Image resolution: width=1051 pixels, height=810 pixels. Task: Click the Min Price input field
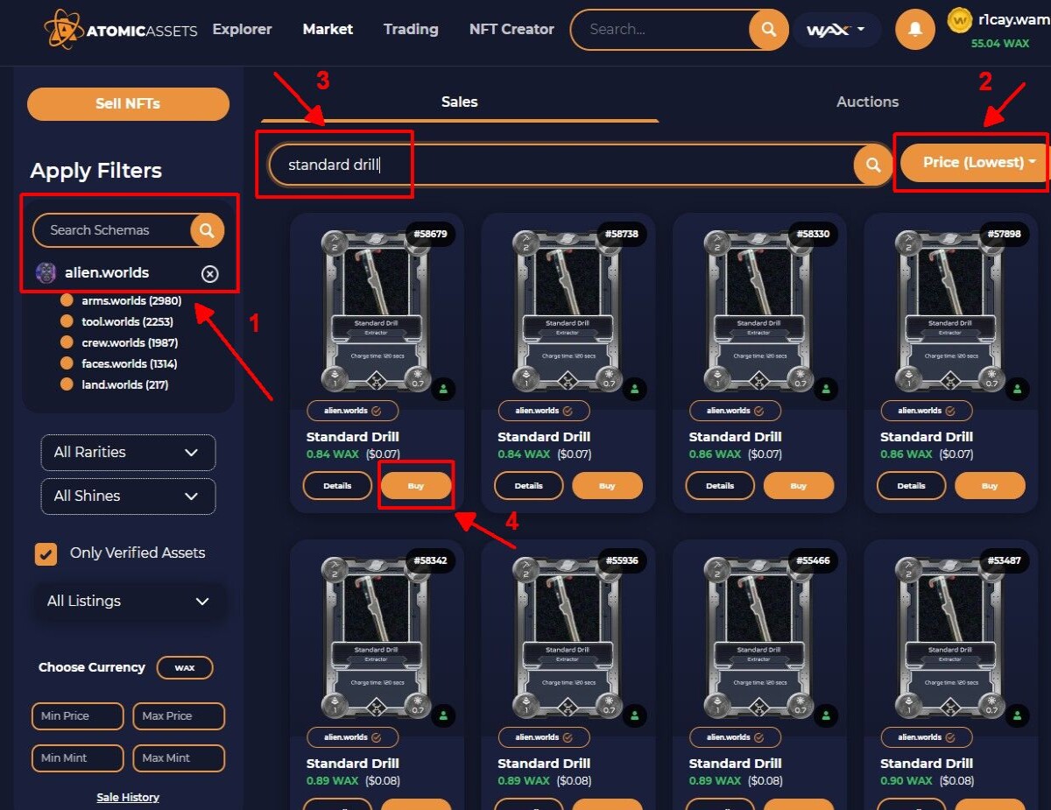77,716
